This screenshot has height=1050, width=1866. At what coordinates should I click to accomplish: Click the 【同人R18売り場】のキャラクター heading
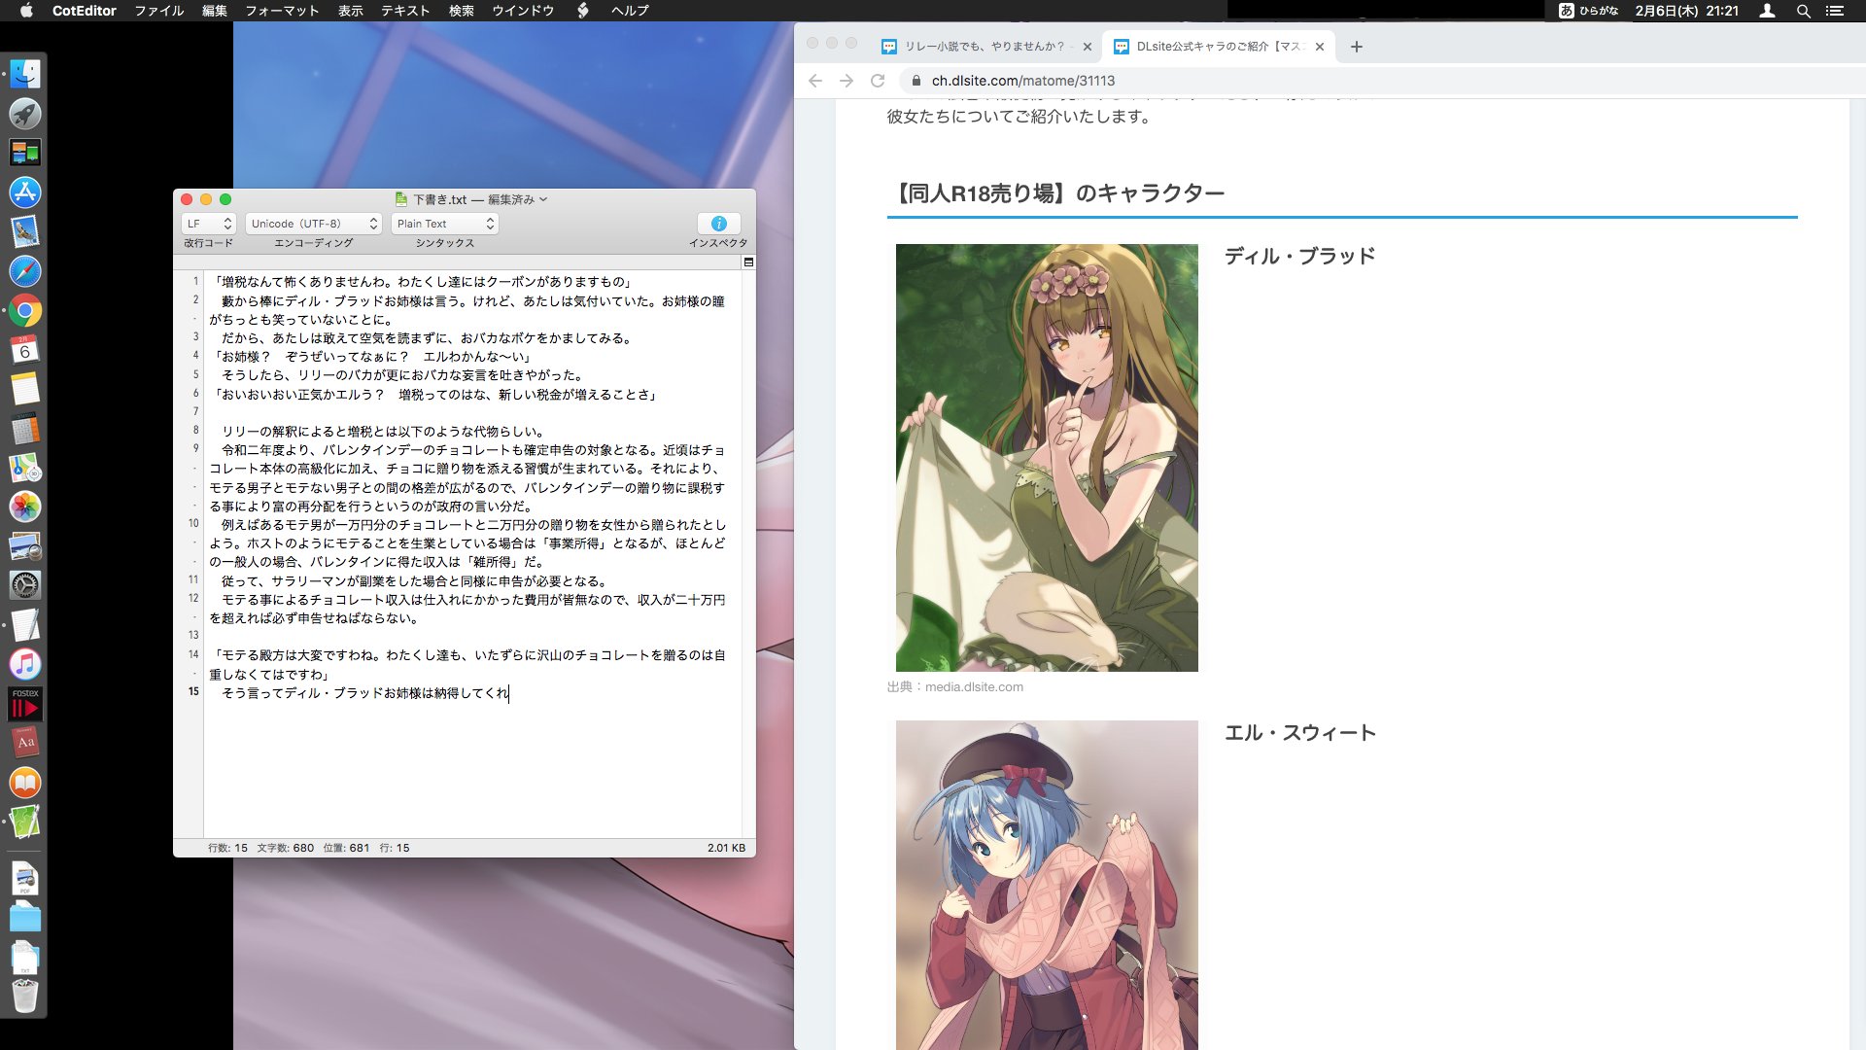click(1056, 193)
